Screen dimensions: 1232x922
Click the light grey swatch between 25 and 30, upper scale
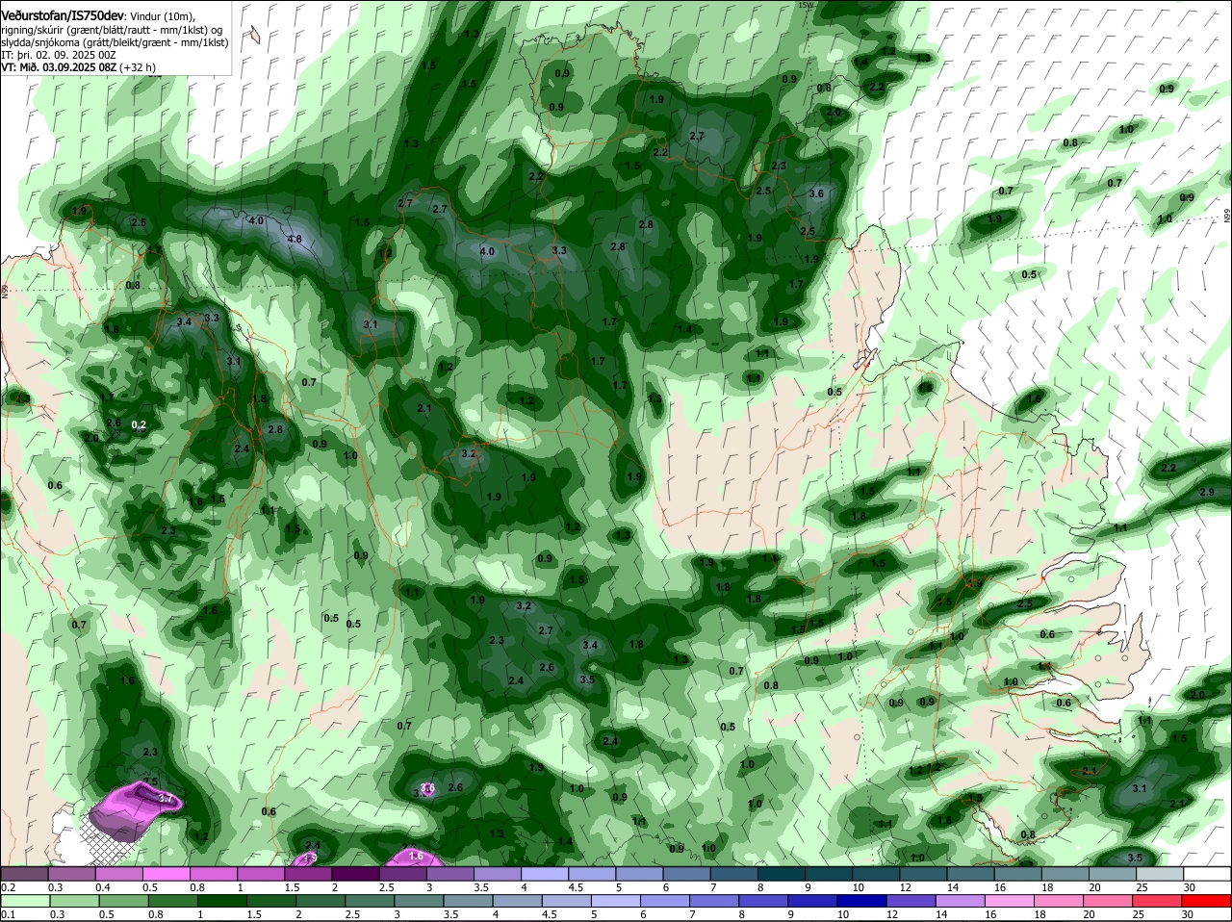click(1160, 874)
